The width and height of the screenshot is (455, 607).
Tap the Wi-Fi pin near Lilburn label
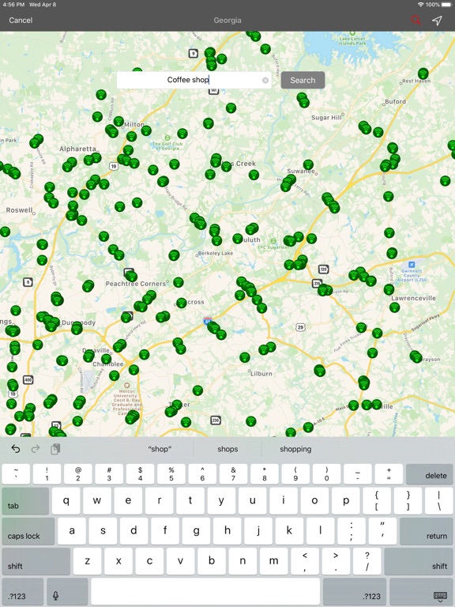(x=245, y=357)
